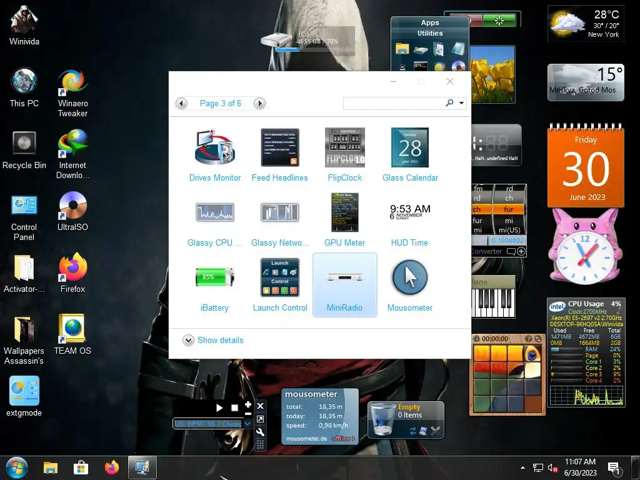Click the MiniRadio drag handle grip
This screenshot has height=480, width=640.
[260, 444]
